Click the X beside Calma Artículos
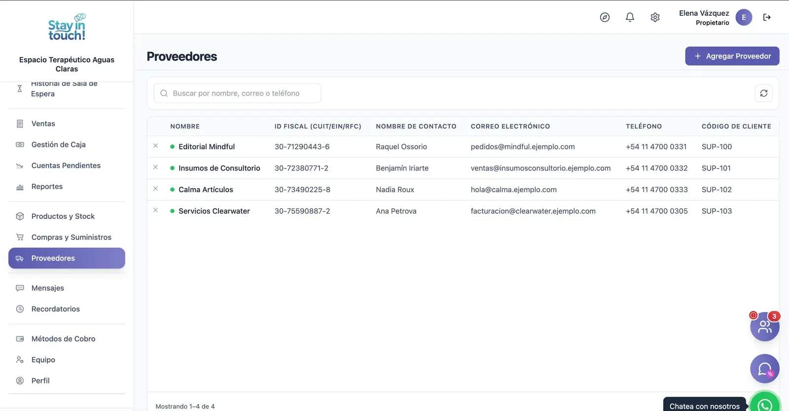This screenshot has height=411, width=789. point(155,189)
